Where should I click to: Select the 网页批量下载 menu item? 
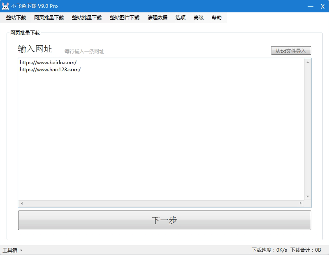tap(49, 18)
